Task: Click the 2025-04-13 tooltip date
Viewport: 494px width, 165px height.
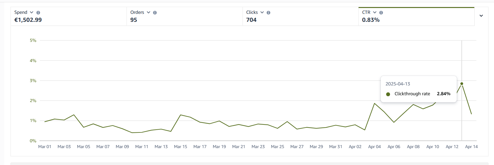Action: [398, 84]
